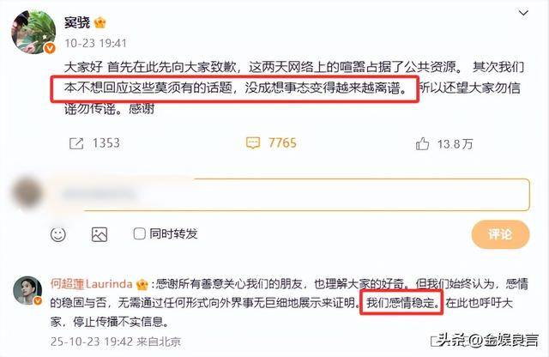Open the 何超莲Laurinda username link
The width and height of the screenshot is (549, 357).
(92, 284)
